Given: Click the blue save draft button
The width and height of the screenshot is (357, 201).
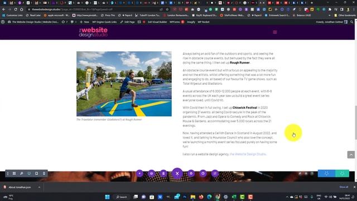Looking at the screenshot, I should (x=326, y=174).
